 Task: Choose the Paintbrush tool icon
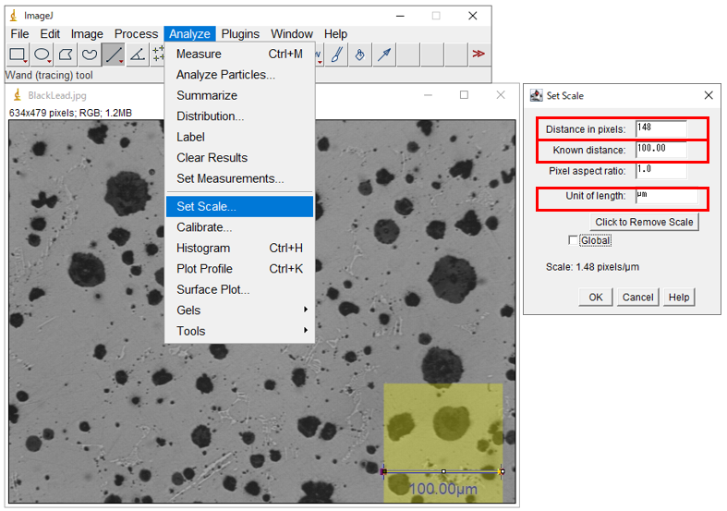[337, 55]
